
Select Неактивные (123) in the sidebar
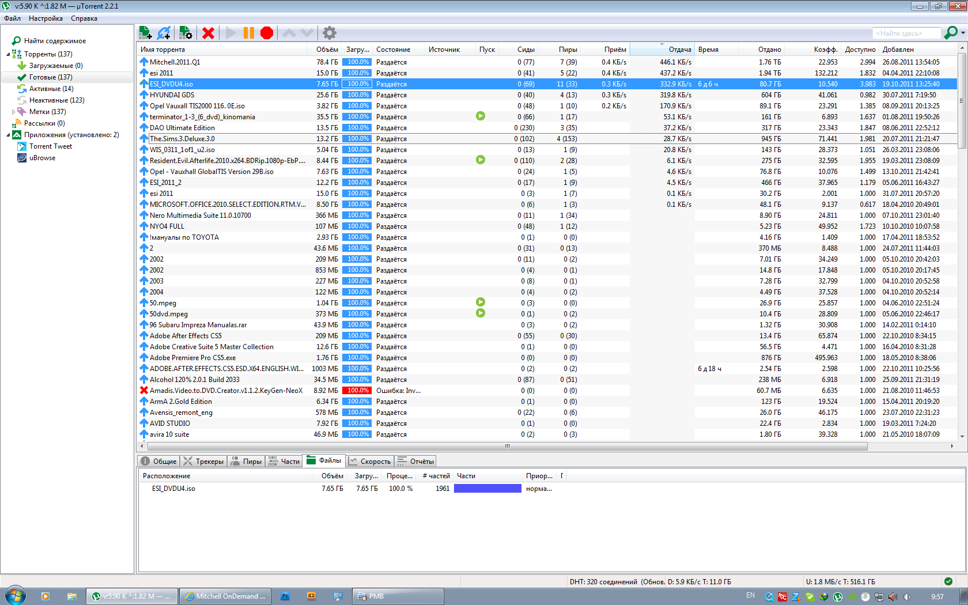click(56, 100)
